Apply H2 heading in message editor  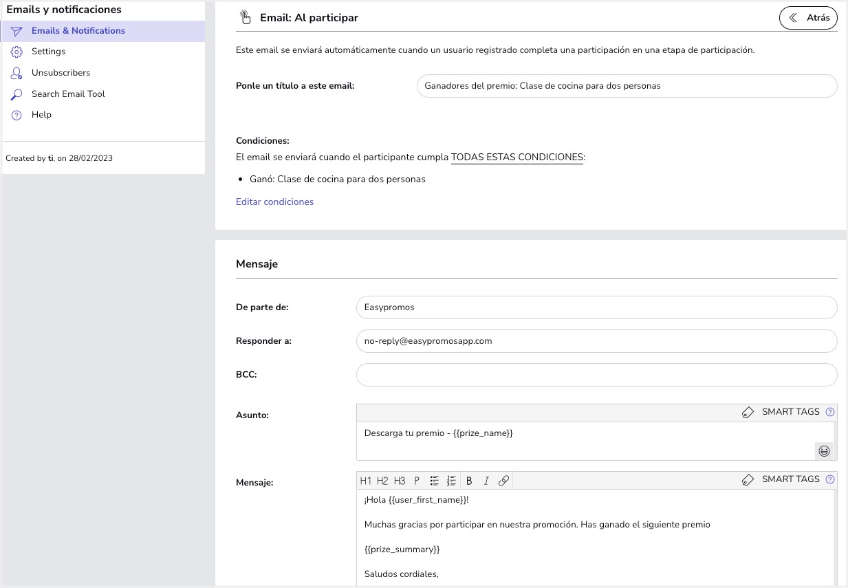tap(382, 481)
